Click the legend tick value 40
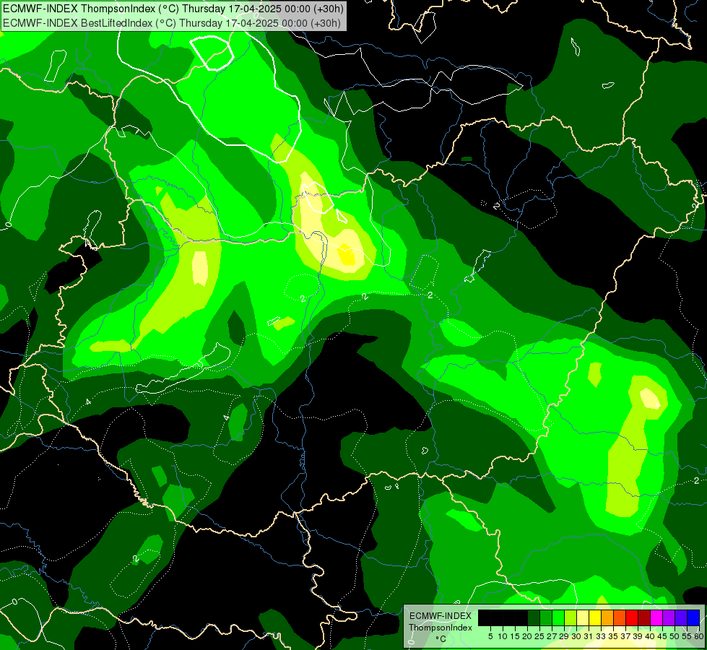The image size is (707, 650). [x=650, y=636]
